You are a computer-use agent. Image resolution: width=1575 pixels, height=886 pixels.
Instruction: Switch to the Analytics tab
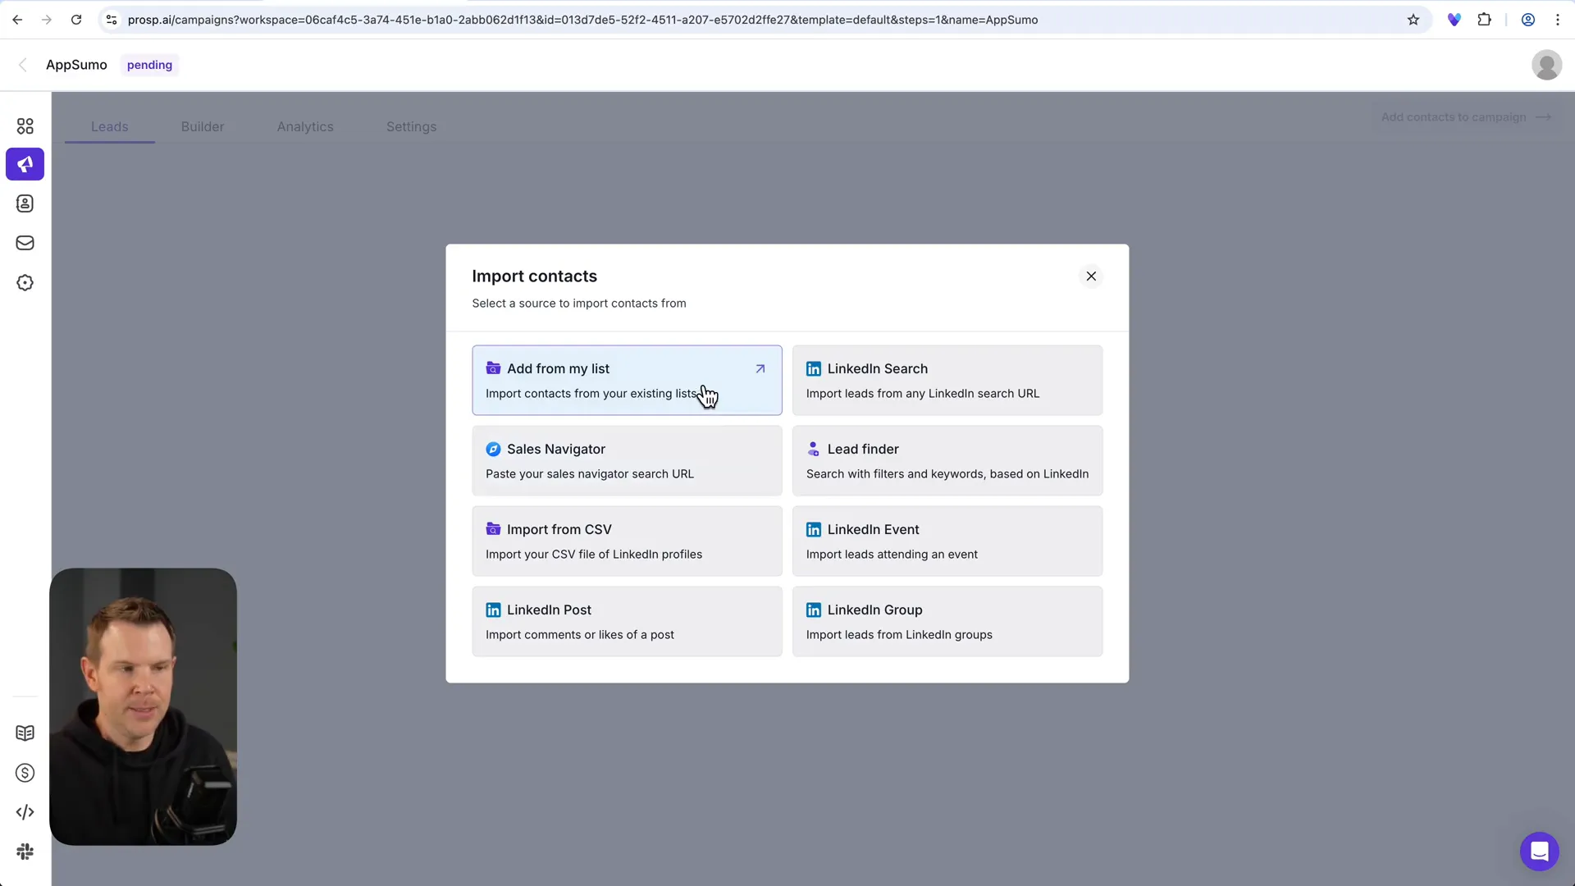(305, 126)
